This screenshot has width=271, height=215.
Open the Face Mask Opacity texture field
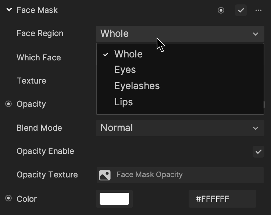[180, 175]
